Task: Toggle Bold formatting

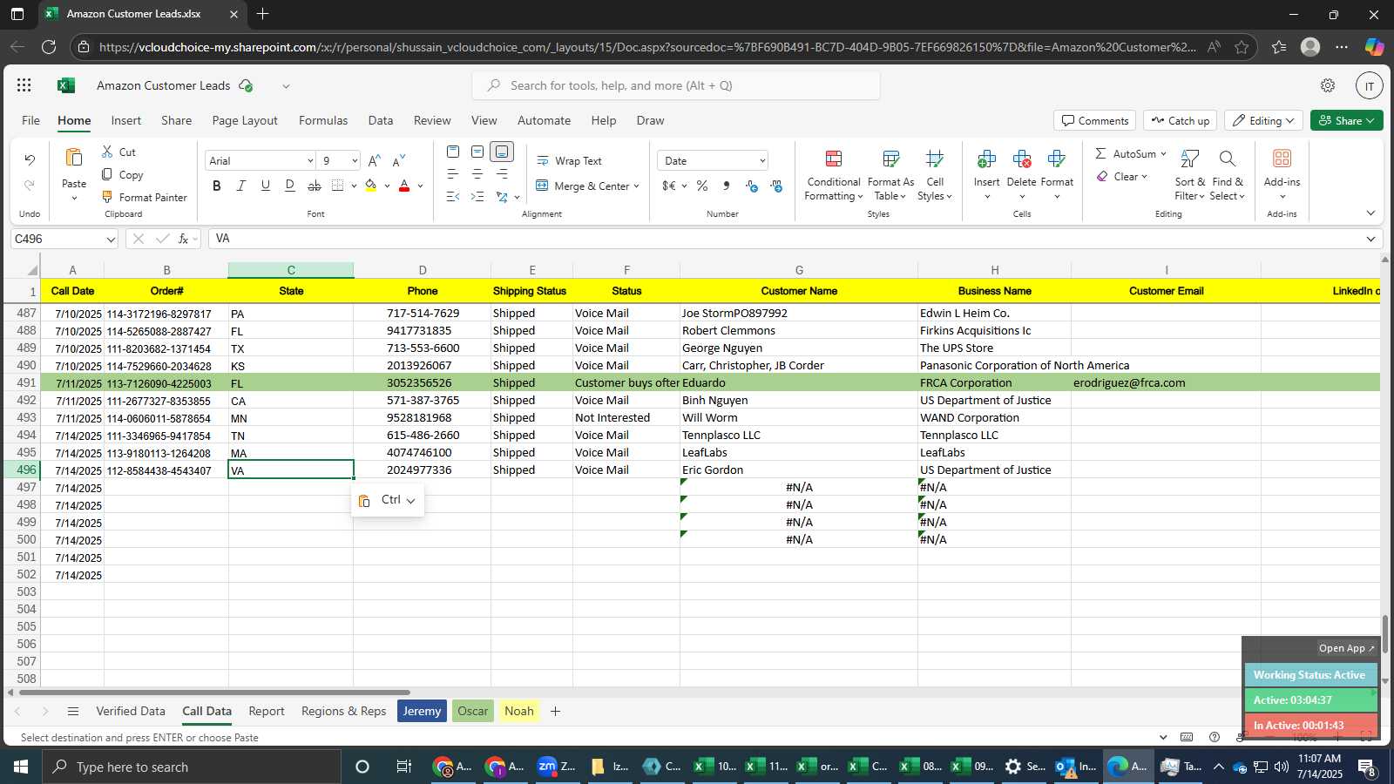Action: pyautogui.click(x=217, y=185)
